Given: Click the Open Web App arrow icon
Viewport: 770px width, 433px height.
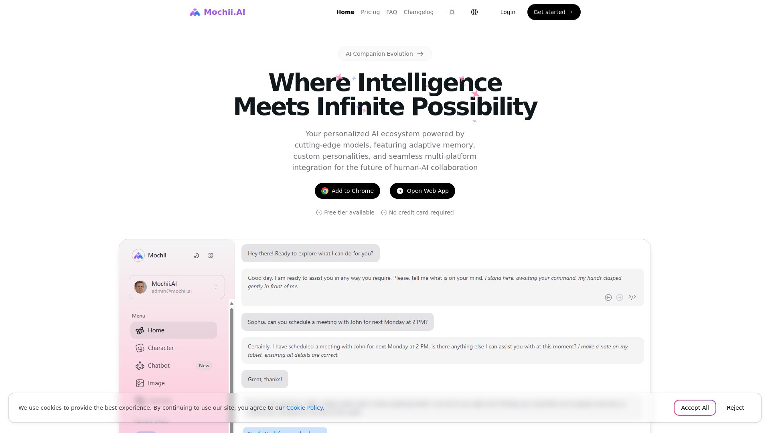Looking at the screenshot, I should pos(400,191).
